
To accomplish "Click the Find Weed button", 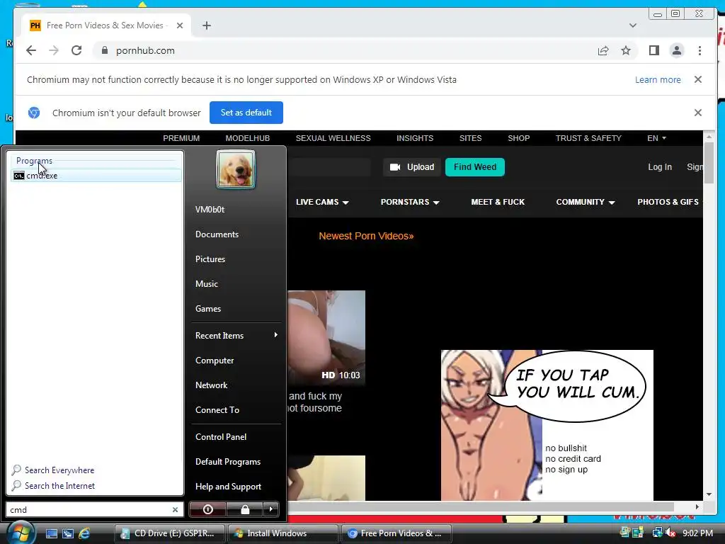I will pyautogui.click(x=475, y=167).
